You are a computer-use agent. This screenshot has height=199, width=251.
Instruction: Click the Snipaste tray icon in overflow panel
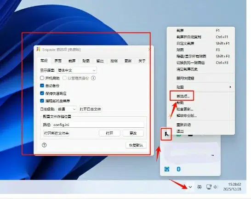coord(166,134)
